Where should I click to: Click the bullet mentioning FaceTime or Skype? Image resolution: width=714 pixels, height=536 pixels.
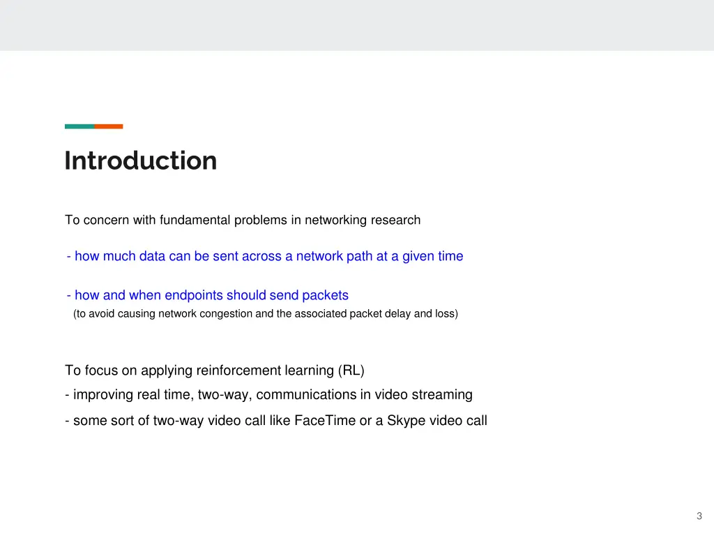click(x=276, y=420)
